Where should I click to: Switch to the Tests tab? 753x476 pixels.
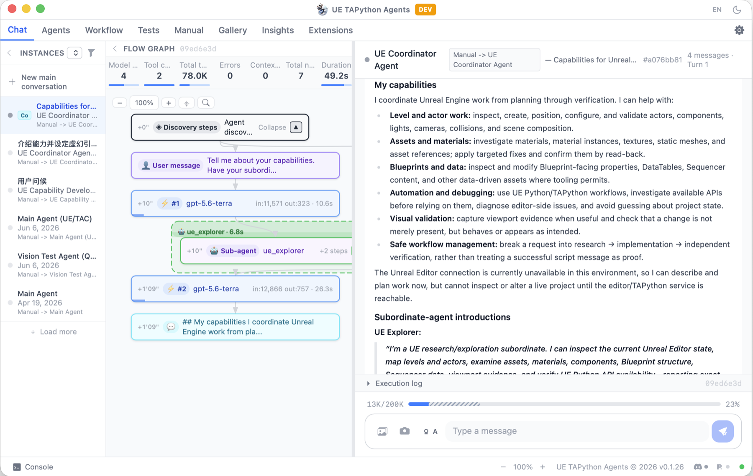(x=149, y=30)
